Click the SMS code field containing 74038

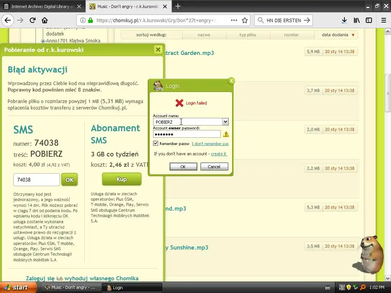37,180
